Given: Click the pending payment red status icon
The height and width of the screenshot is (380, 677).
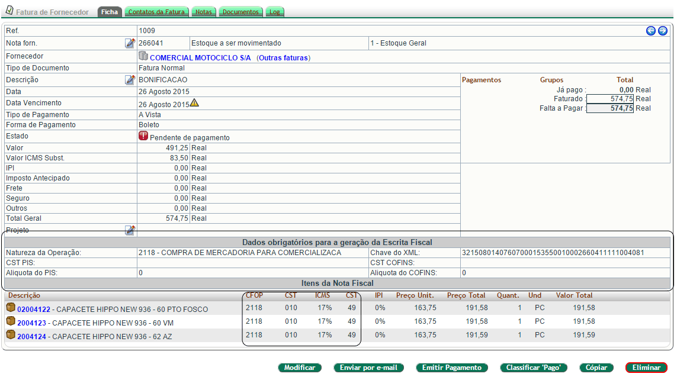Looking at the screenshot, I should coord(143,136).
